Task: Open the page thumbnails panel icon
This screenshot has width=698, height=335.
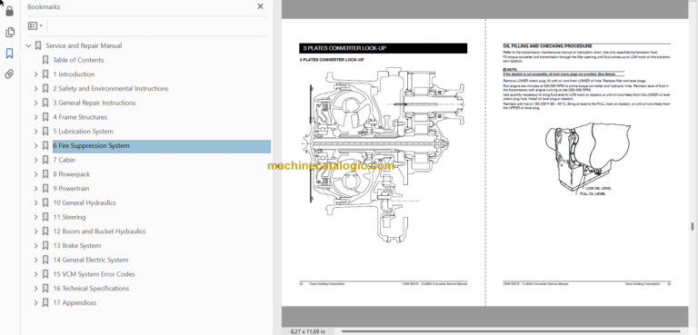Action: [9, 32]
